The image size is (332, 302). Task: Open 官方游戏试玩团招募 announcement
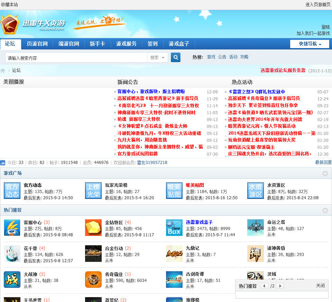pyautogui.click(x=138, y=154)
